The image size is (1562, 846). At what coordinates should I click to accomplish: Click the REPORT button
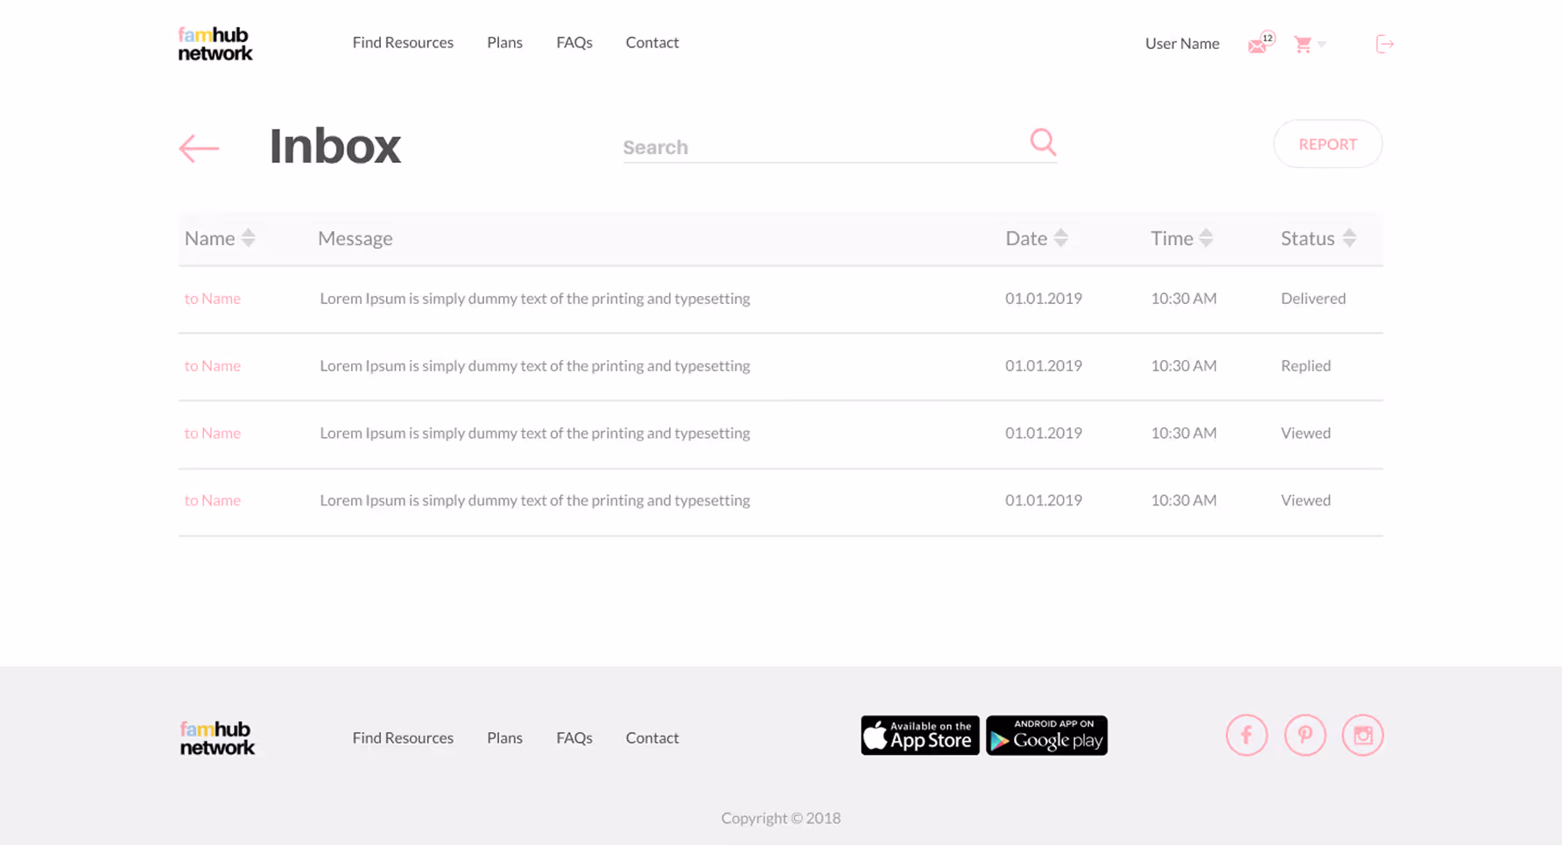point(1327,144)
